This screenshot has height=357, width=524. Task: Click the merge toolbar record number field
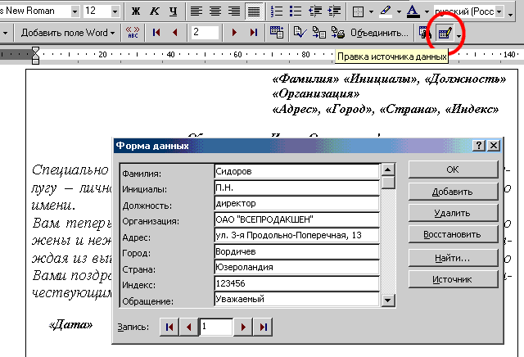click(x=206, y=33)
